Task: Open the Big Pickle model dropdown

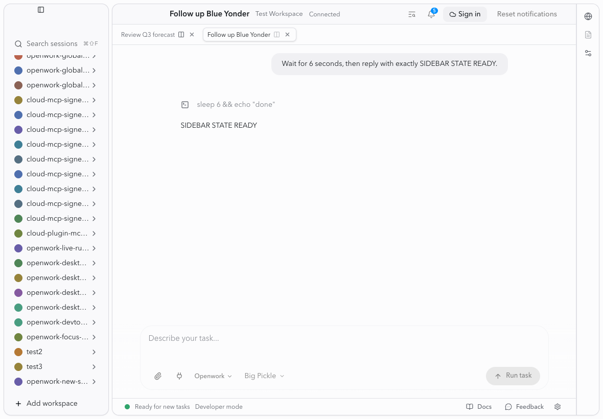Action: click(264, 376)
